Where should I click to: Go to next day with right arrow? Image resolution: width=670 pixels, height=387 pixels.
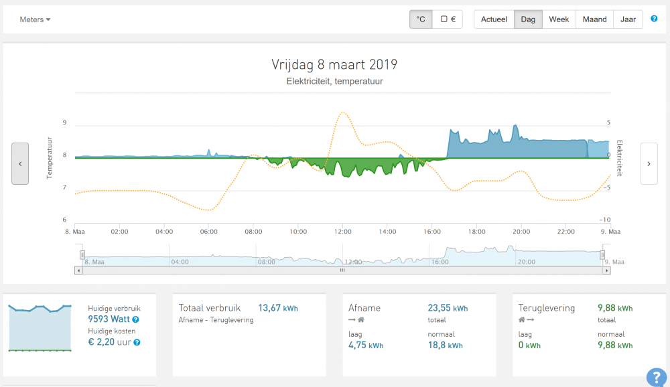(649, 163)
